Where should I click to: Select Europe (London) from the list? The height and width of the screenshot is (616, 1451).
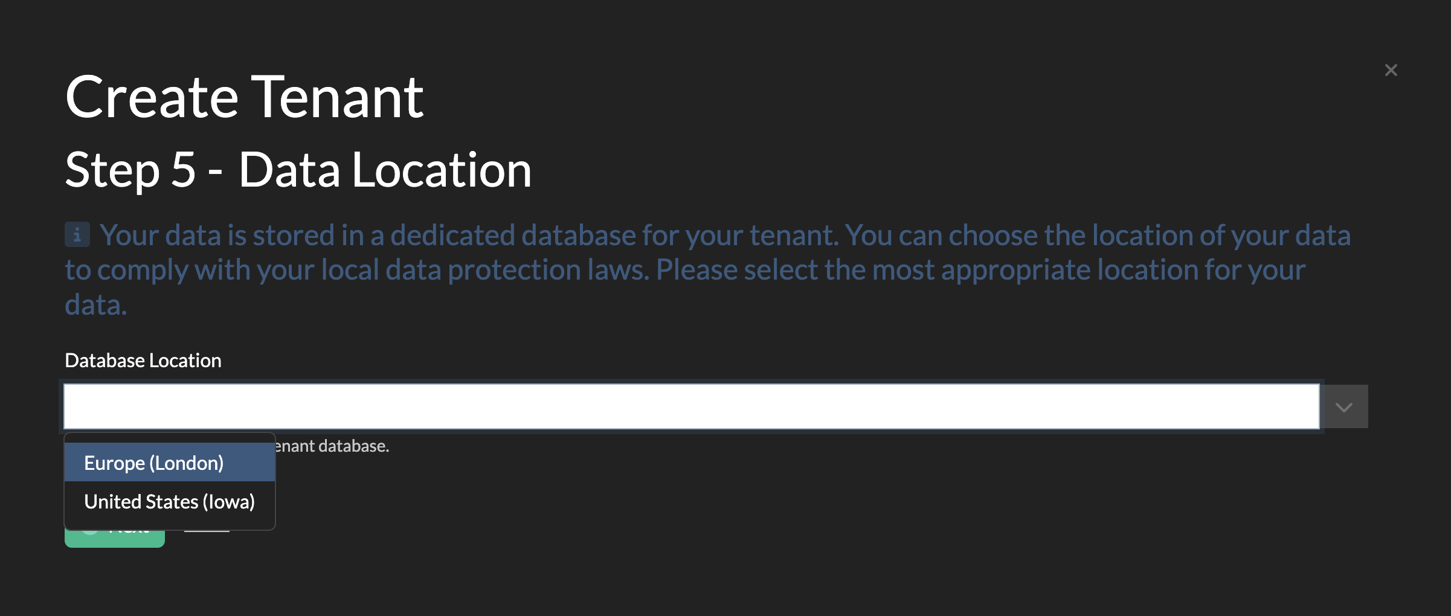(x=154, y=463)
